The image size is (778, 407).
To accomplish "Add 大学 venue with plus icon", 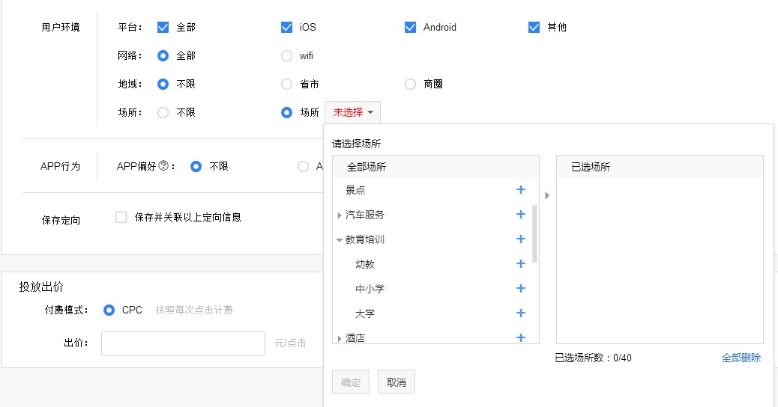I will [x=520, y=313].
